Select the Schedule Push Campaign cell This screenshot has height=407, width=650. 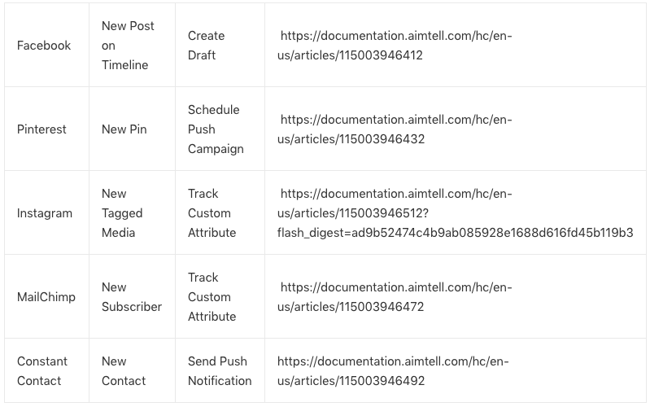pos(216,129)
